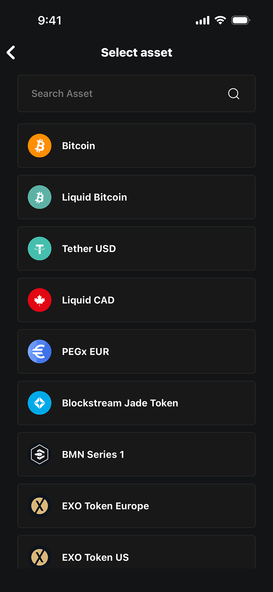Select the Liquid Bitcoin asset
The width and height of the screenshot is (273, 592).
[137, 197]
